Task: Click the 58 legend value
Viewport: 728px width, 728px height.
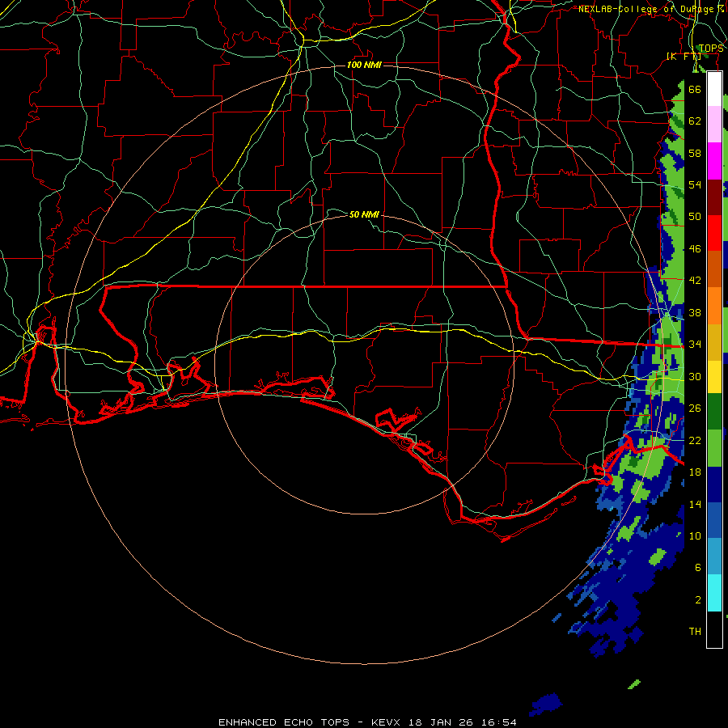Action: coord(695,153)
